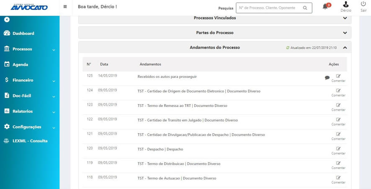Open the Dércio user profile icon
371x189 pixels.
point(346,5)
